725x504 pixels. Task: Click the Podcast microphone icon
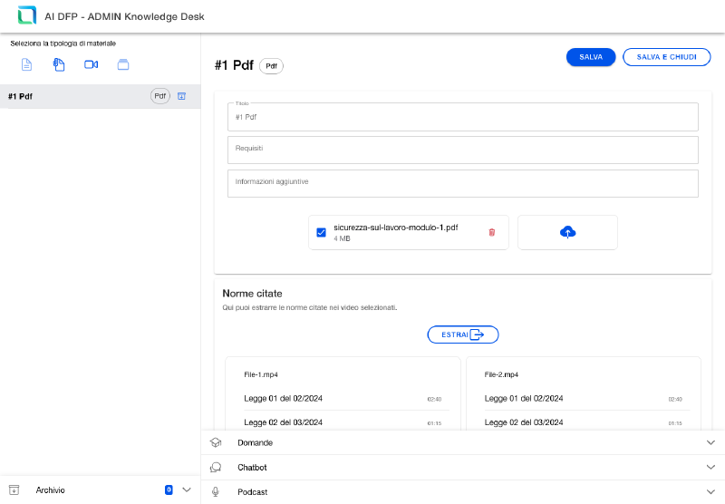click(216, 492)
